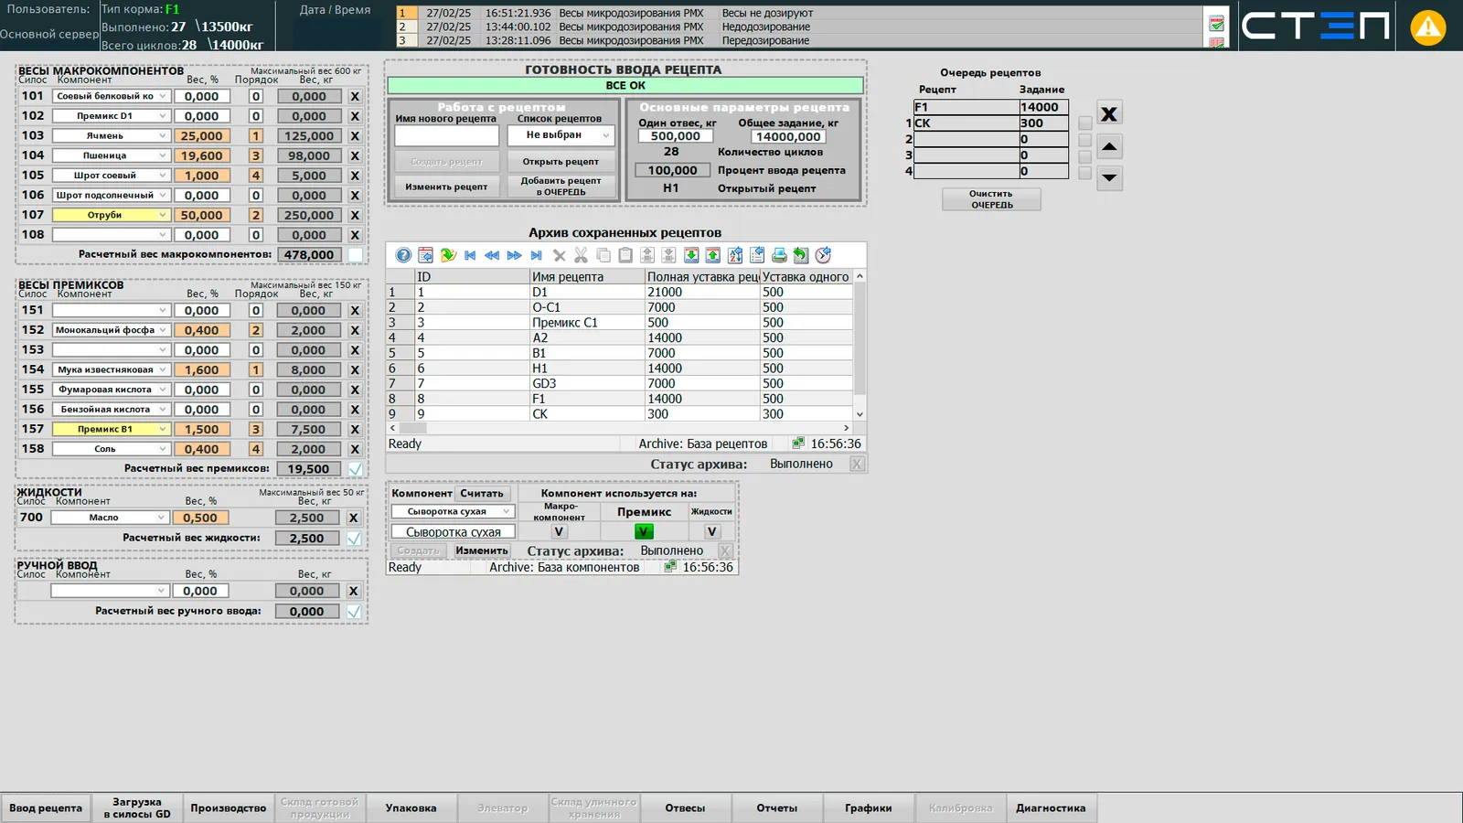Go to next record in recipe archive

514,255
